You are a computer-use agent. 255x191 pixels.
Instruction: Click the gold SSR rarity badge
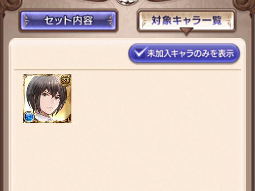66,81
